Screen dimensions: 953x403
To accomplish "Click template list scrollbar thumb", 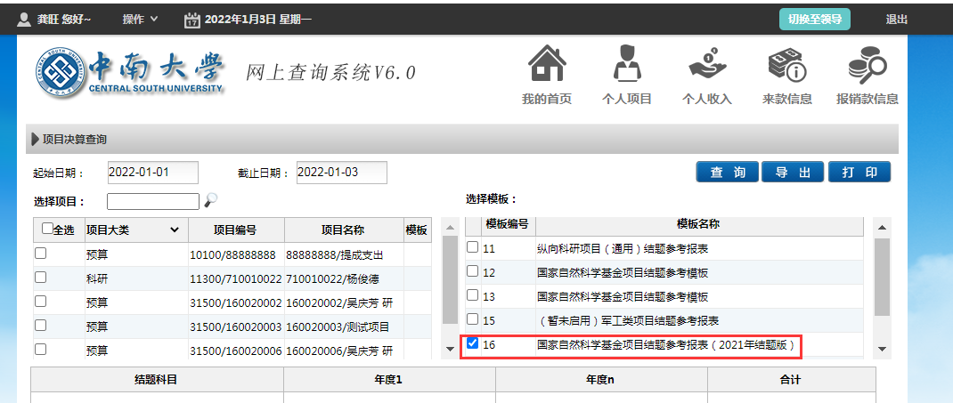I will tap(882, 276).
